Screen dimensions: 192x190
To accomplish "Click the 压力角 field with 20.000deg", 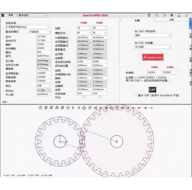I will point(44,61).
